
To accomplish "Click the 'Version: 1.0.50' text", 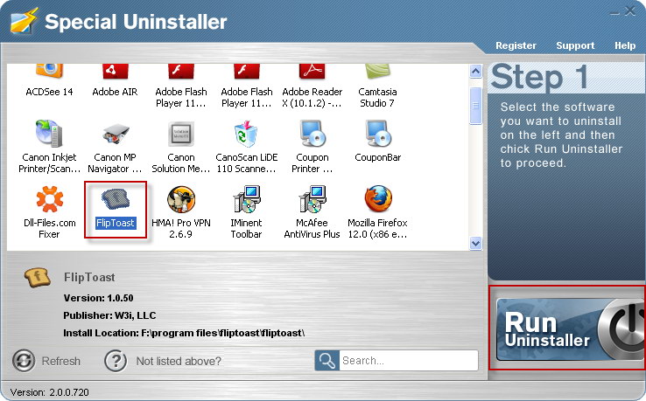I will pos(98,298).
